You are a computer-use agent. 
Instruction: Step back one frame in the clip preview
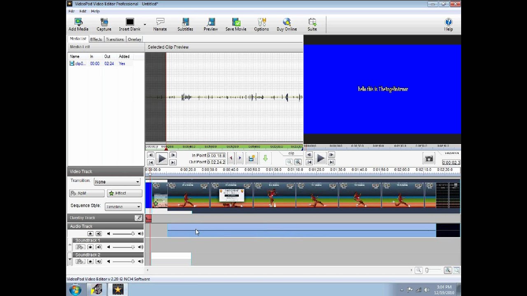[x=150, y=155]
